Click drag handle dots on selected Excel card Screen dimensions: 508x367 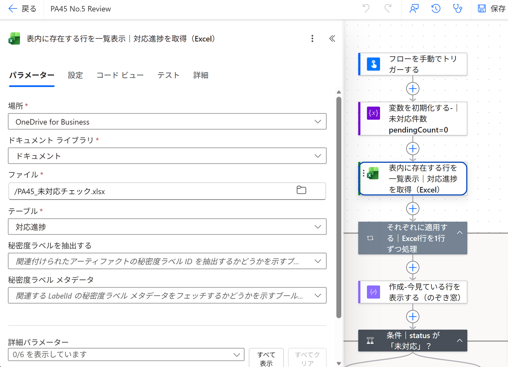pyautogui.click(x=364, y=173)
